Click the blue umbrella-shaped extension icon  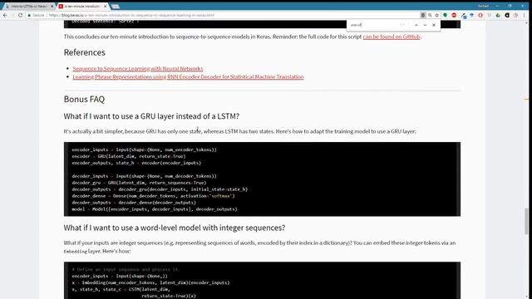(471, 15)
